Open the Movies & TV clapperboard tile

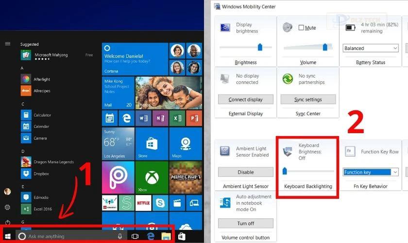pyautogui.click(x=177, y=203)
